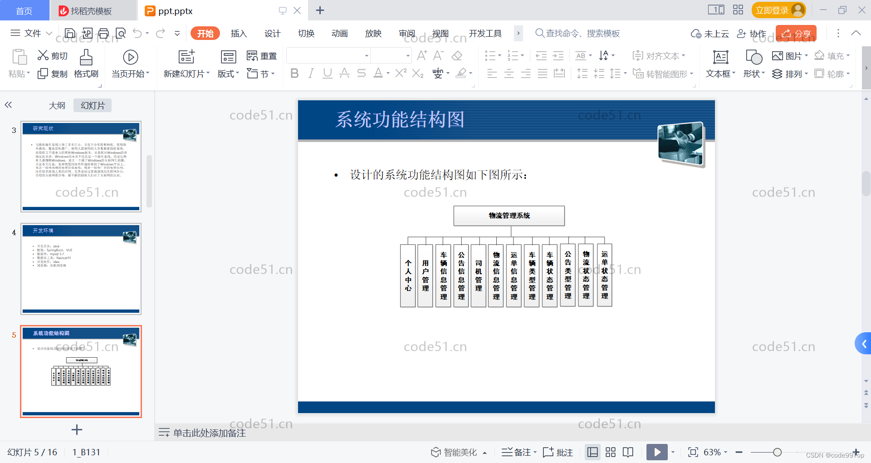Switch to the 大纲 outline pane tab
Screen dimensions: 871x463
click(x=57, y=105)
